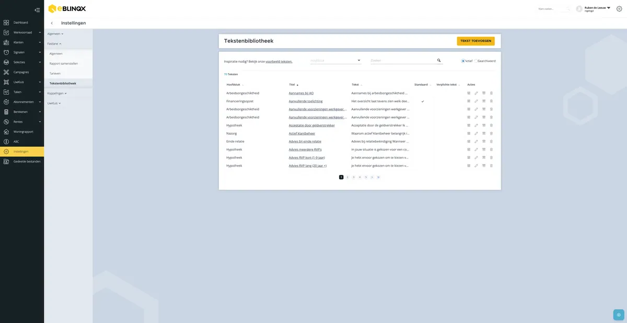This screenshot has height=323, width=627.
Task: Click the search magnifier icon next to Zoeken
Action: 439,61
